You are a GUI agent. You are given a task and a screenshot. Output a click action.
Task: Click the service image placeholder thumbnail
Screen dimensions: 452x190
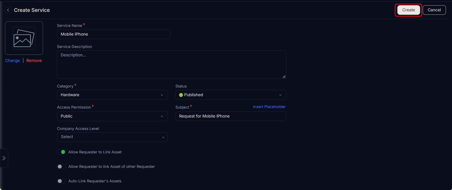[x=24, y=38]
